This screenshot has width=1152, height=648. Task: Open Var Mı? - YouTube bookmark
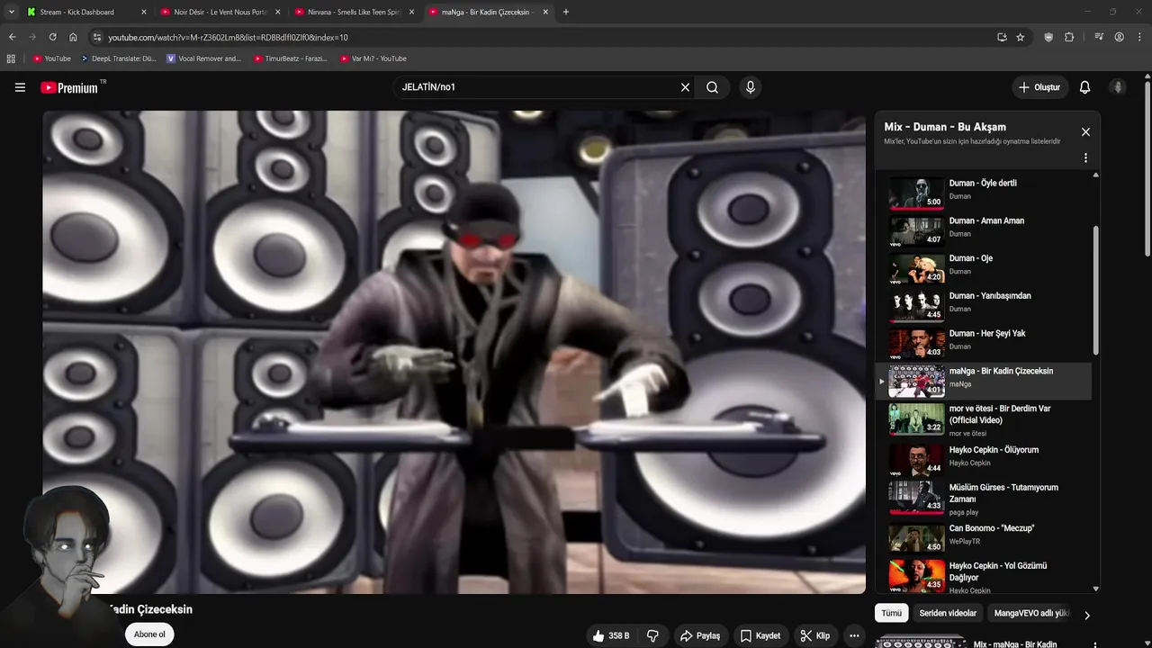(x=373, y=58)
